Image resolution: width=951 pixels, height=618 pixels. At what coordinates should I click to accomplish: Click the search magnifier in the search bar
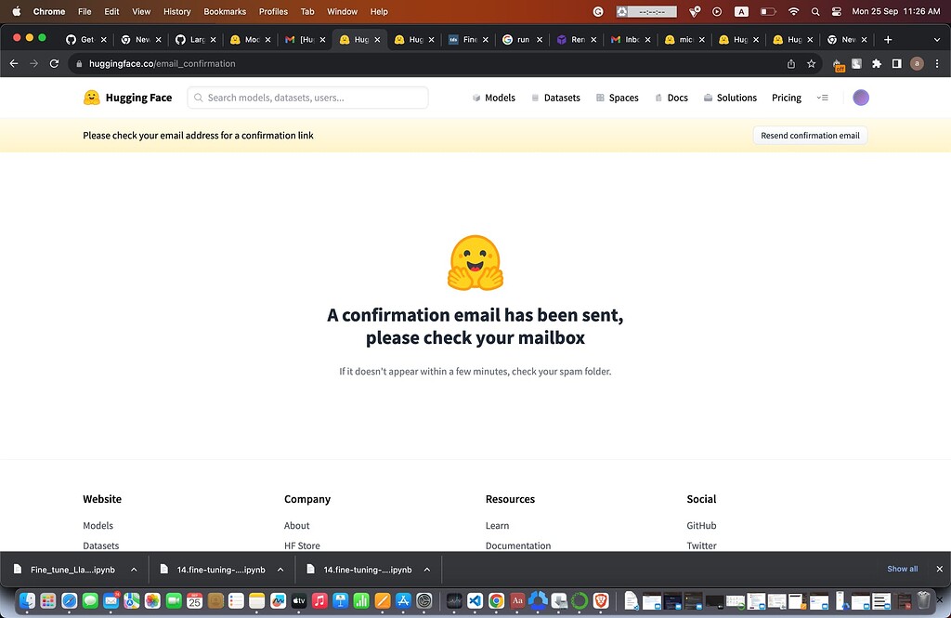point(198,97)
